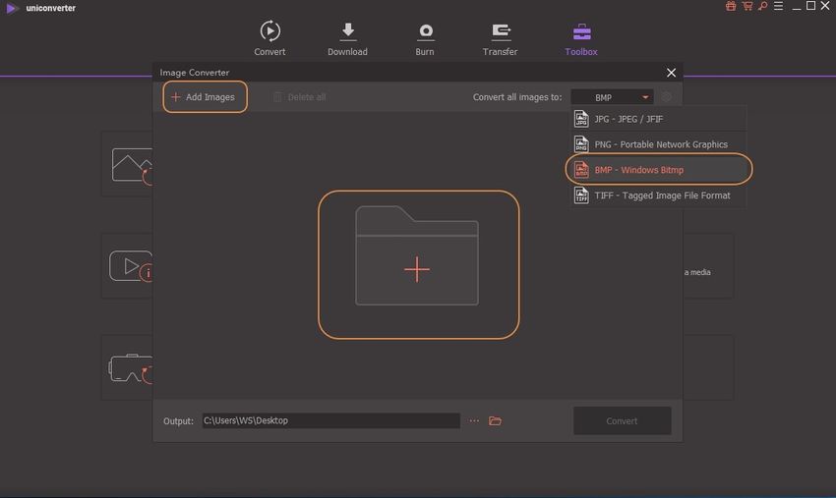Go to the Burn disc section

tap(425, 31)
